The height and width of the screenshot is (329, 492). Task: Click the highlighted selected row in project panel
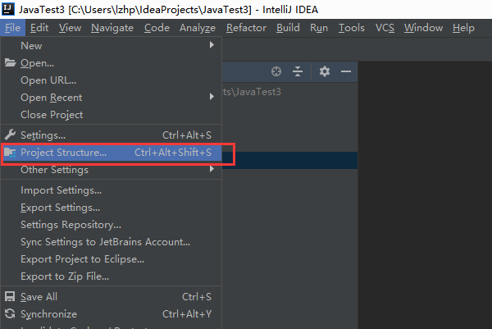pyautogui.click(x=290, y=161)
